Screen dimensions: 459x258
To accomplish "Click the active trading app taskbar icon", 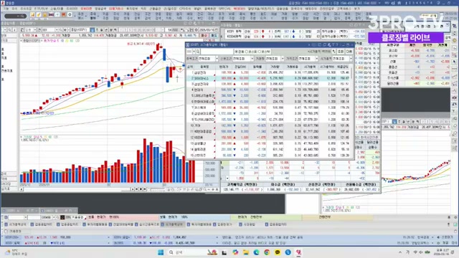I will [x=298, y=252].
